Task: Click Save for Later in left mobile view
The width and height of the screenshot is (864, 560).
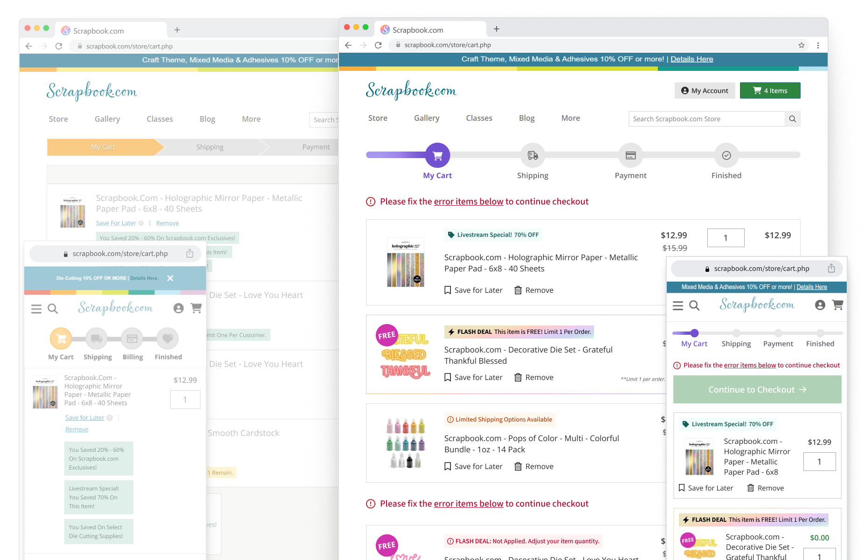Action: point(85,417)
